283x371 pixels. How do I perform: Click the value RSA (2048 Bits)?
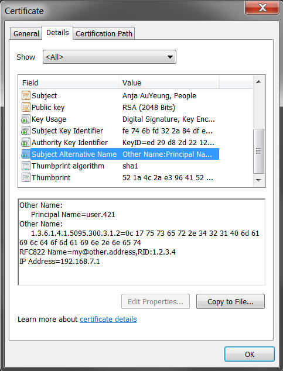pos(149,108)
